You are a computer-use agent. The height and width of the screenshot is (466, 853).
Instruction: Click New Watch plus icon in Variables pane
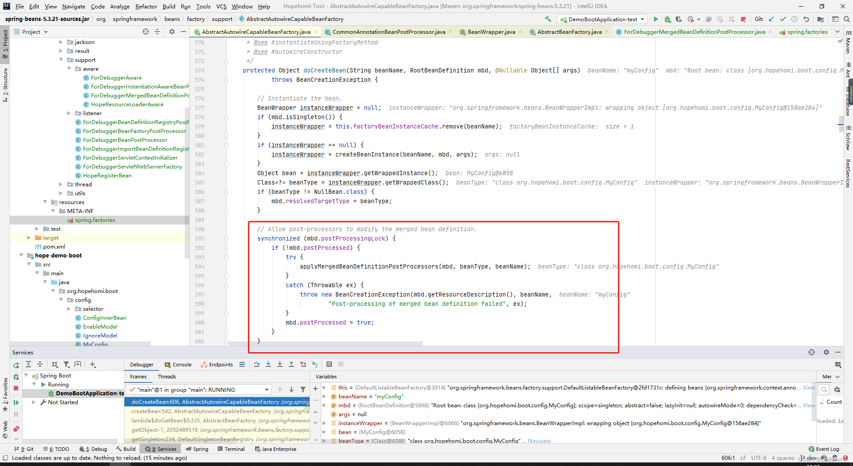coord(315,389)
